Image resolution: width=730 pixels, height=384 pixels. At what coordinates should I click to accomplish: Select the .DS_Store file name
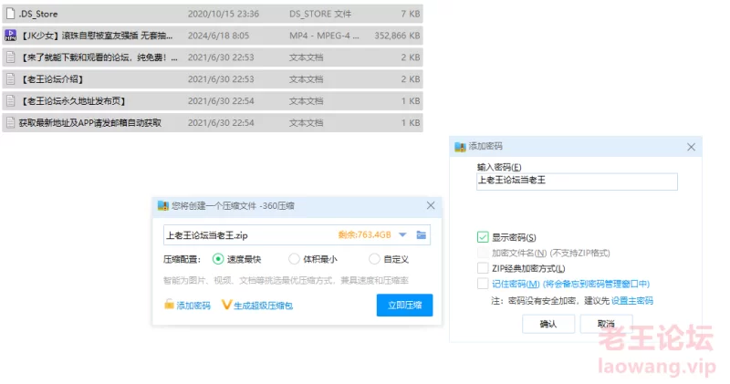(x=38, y=14)
